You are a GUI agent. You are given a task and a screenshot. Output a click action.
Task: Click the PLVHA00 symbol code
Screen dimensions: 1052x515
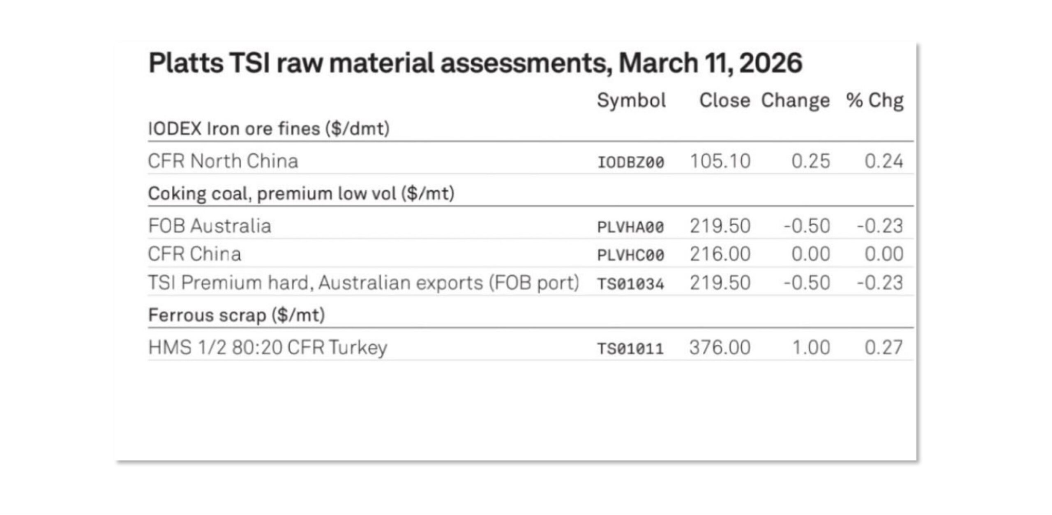click(631, 227)
